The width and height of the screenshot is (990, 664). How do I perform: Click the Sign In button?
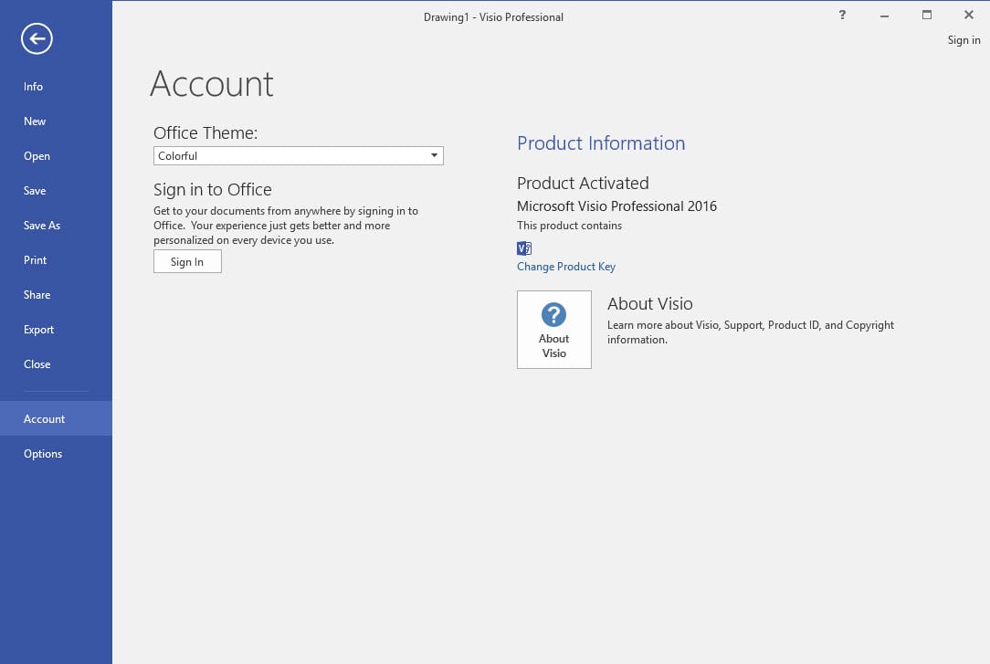coord(187,261)
